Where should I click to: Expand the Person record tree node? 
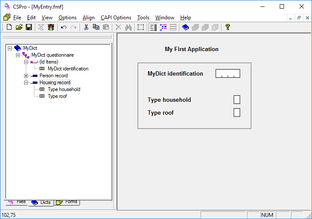26,76
